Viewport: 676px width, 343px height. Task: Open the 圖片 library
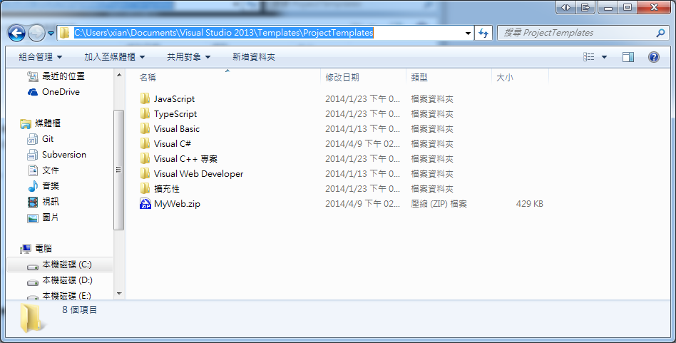(51, 217)
